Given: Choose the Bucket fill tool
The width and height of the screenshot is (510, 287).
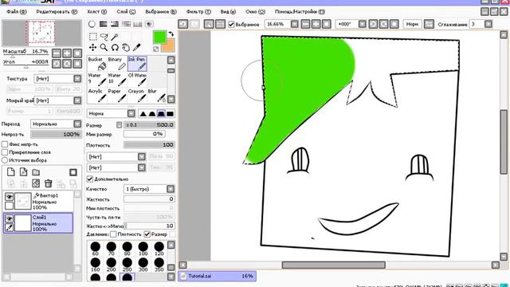Looking at the screenshot, I should click(97, 64).
